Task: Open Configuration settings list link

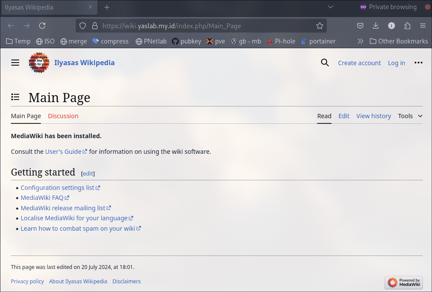Action: click(x=60, y=188)
